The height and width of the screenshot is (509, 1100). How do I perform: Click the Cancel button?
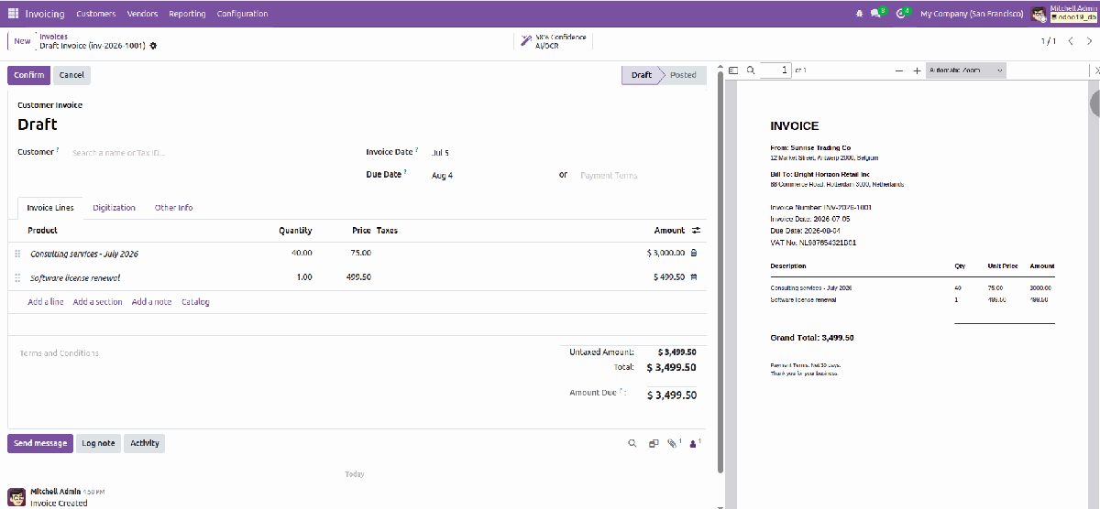(71, 75)
